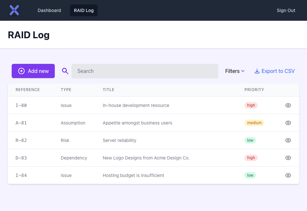Click Sign Out

[286, 10]
